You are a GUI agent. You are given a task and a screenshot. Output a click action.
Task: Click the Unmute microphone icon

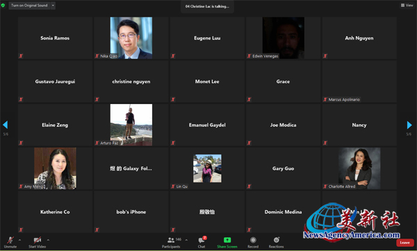coord(10,240)
